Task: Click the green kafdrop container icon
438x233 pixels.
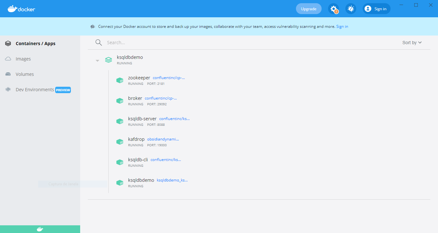Action: point(120,141)
